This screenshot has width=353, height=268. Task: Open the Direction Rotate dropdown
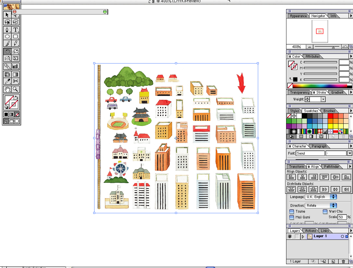(x=321, y=205)
